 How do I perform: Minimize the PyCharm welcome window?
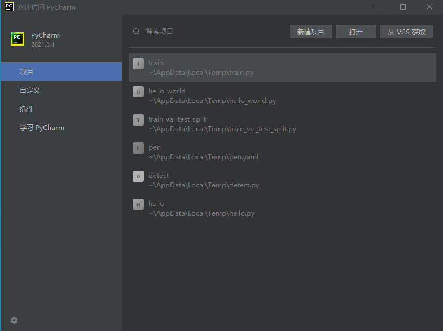[376, 7]
